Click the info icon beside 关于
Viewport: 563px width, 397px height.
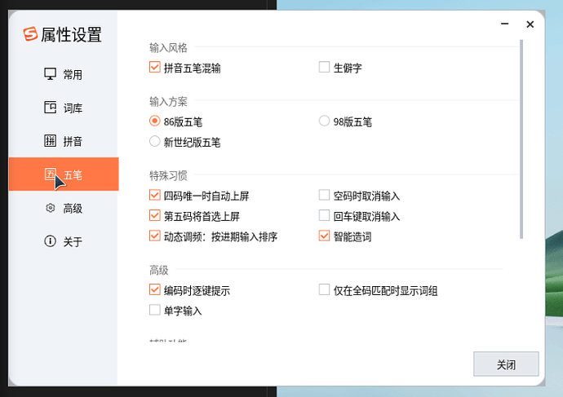tap(51, 241)
